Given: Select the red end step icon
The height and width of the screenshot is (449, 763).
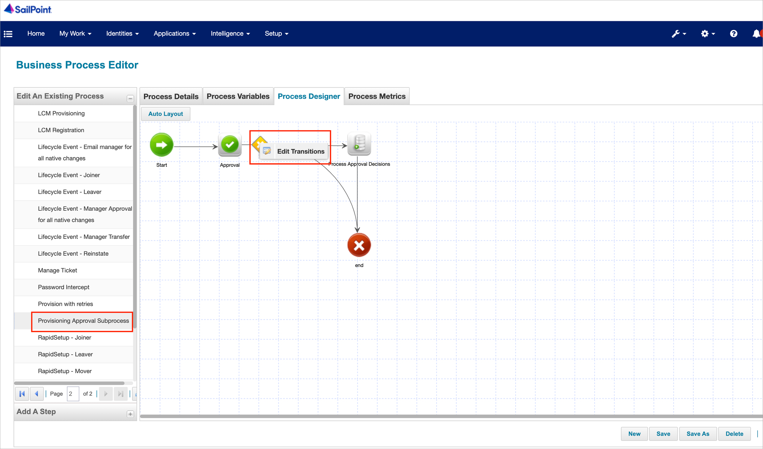Looking at the screenshot, I should 359,245.
